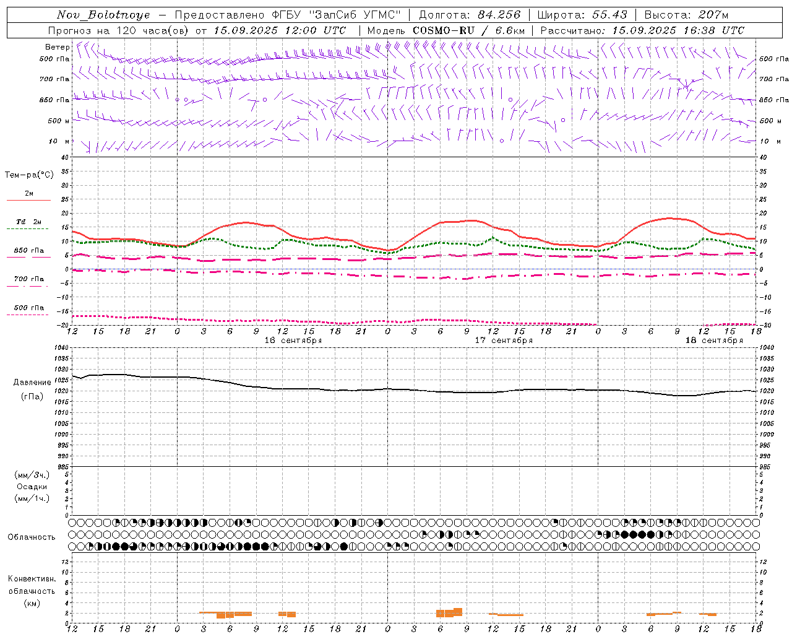This screenshot has height=634, width=792.
Task: Select the provider text ФГБУ "ЗапСиб УГМС"
Action: [337, 15]
